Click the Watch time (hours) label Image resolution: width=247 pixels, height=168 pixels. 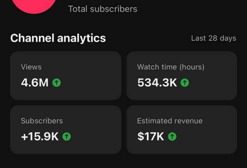point(170,67)
